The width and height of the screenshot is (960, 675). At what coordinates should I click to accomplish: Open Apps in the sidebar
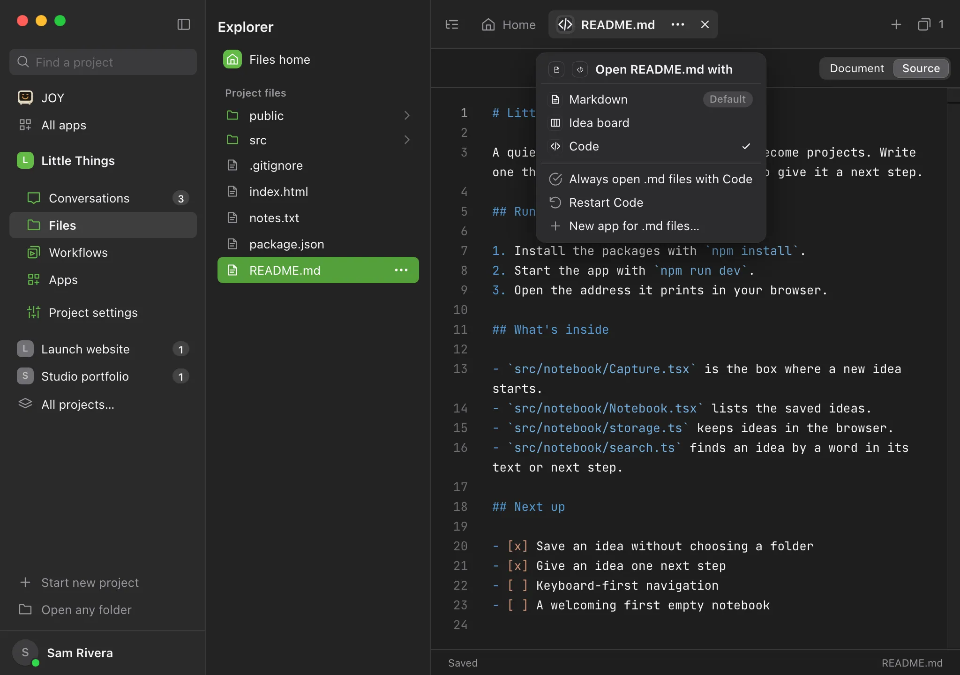[103, 279]
